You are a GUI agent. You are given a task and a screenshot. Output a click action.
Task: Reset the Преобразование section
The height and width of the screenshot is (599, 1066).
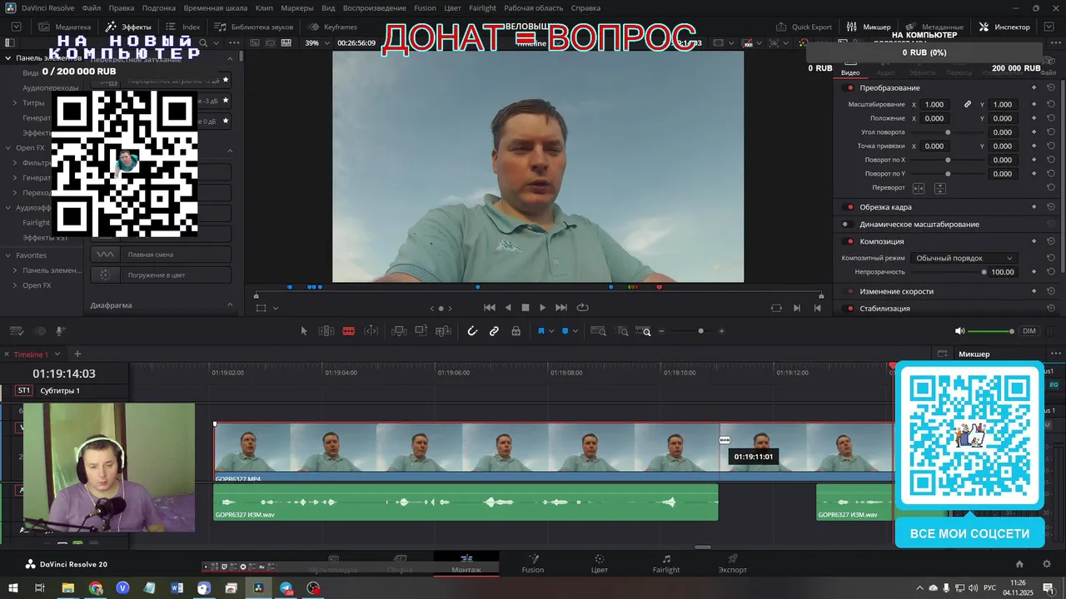[x=1051, y=88]
